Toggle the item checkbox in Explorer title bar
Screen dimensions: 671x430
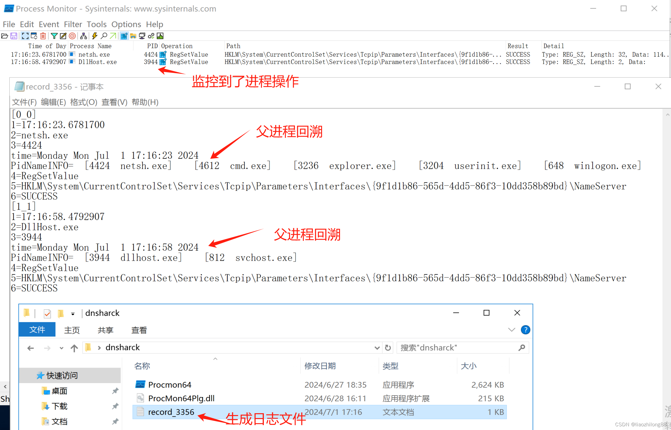(x=47, y=314)
